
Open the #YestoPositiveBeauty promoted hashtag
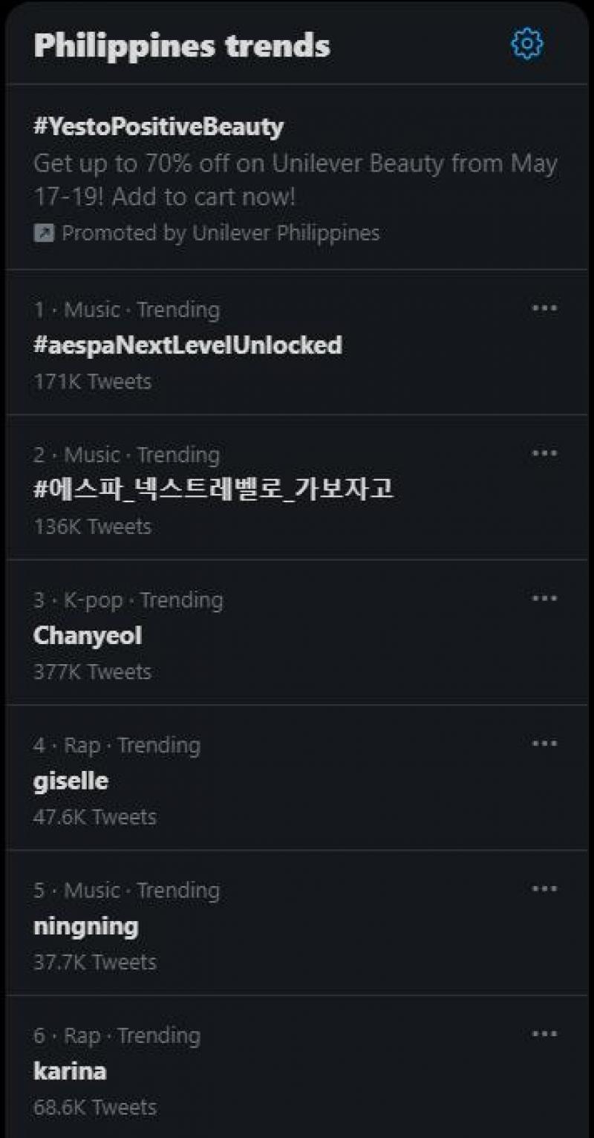pyautogui.click(x=158, y=126)
